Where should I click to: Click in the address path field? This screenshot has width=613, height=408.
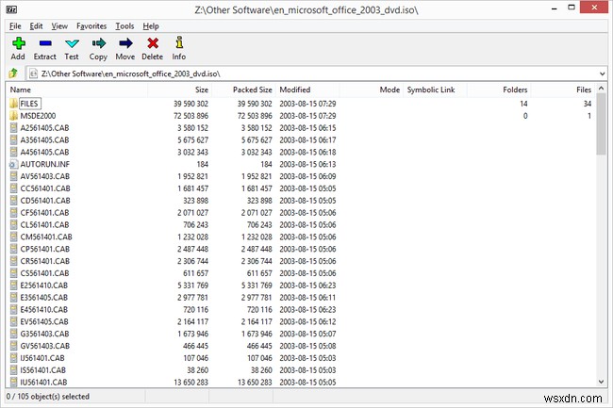tap(311, 73)
